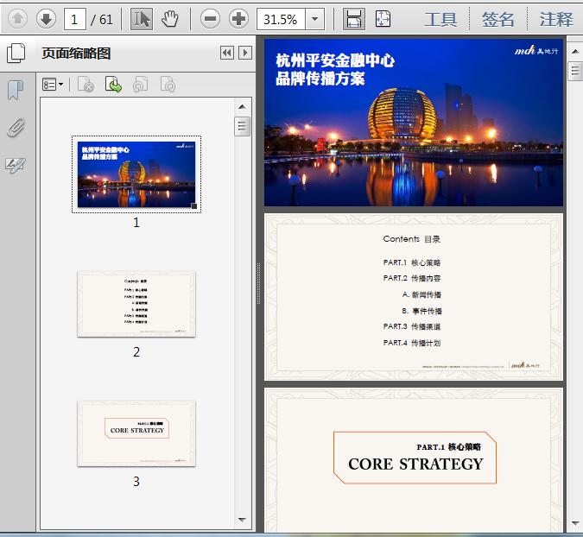Click the B. 事件传播 contents entry
Viewport: 583px width, 537px height.
coord(421,311)
